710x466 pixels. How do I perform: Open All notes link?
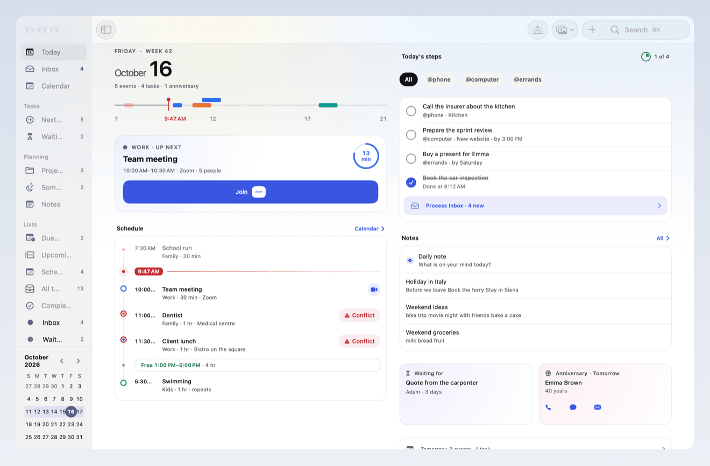click(x=663, y=238)
